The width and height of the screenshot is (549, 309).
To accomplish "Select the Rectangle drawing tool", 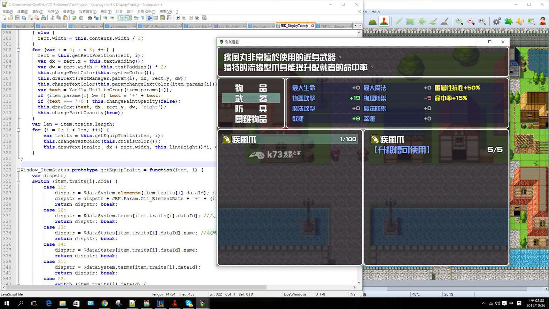I will tap(410, 21).
